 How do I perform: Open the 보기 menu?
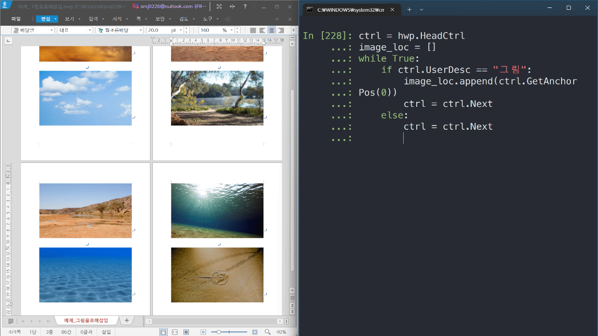point(70,19)
